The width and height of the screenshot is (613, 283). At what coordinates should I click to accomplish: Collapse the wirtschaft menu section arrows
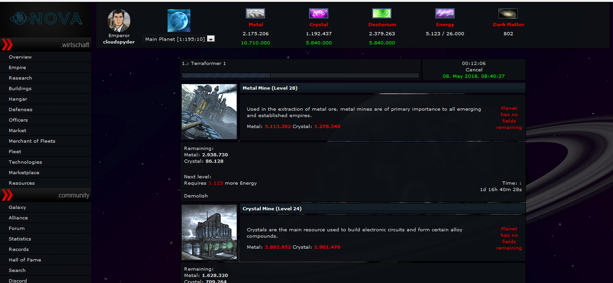(7, 45)
